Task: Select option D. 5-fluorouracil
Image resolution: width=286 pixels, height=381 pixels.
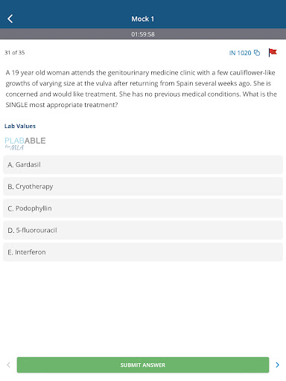Action: click(x=143, y=230)
